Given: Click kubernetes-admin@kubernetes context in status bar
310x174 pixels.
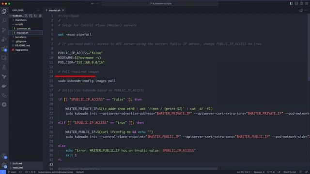Looking at the screenshot, I should pyautogui.click(x=56, y=172).
